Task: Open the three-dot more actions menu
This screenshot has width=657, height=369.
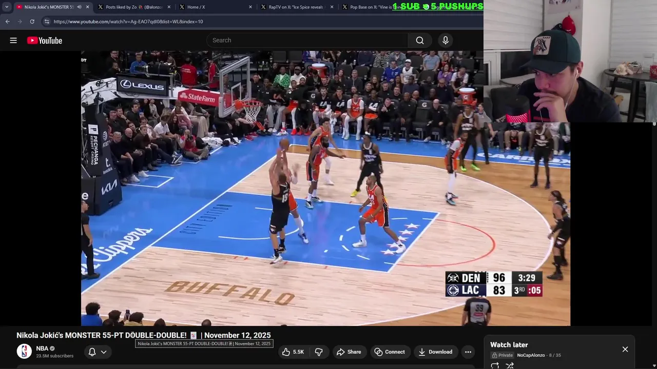Action: point(468,352)
